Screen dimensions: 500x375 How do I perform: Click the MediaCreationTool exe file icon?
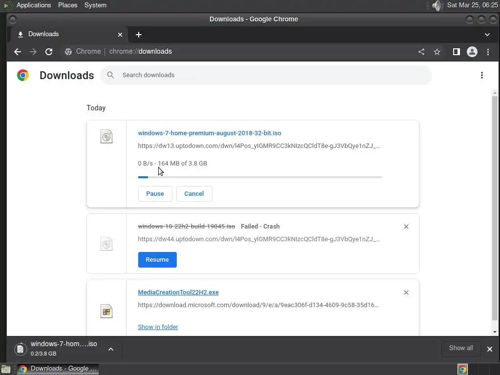[106, 311]
